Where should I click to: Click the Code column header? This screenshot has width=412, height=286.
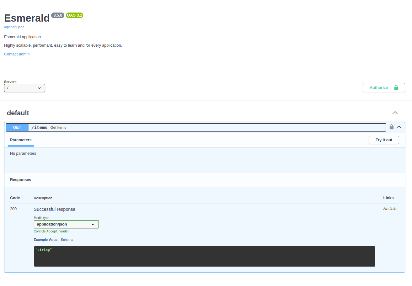point(15,198)
